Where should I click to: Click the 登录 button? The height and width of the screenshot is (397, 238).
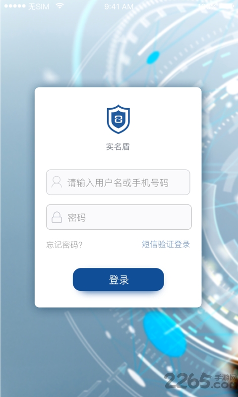(119, 279)
